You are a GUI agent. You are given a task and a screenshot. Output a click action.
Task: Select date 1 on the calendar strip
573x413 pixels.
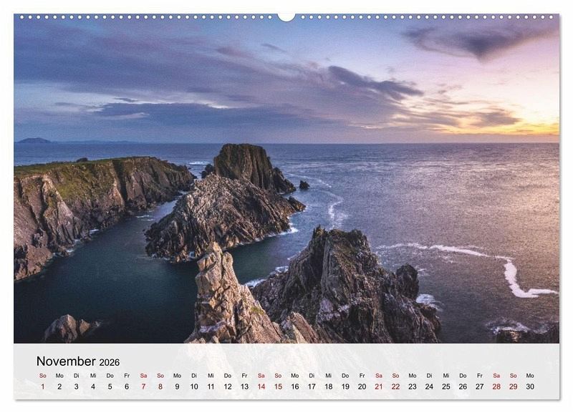tap(42, 387)
